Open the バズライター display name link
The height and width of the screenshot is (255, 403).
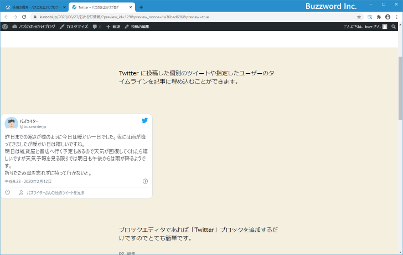[29, 121]
